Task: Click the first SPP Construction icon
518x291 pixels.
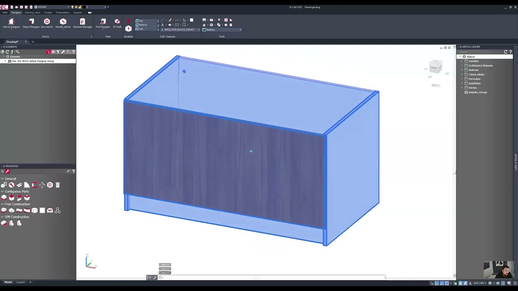Action: click(x=4, y=223)
